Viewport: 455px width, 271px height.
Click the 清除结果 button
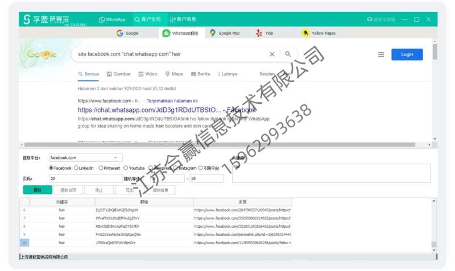point(160,190)
